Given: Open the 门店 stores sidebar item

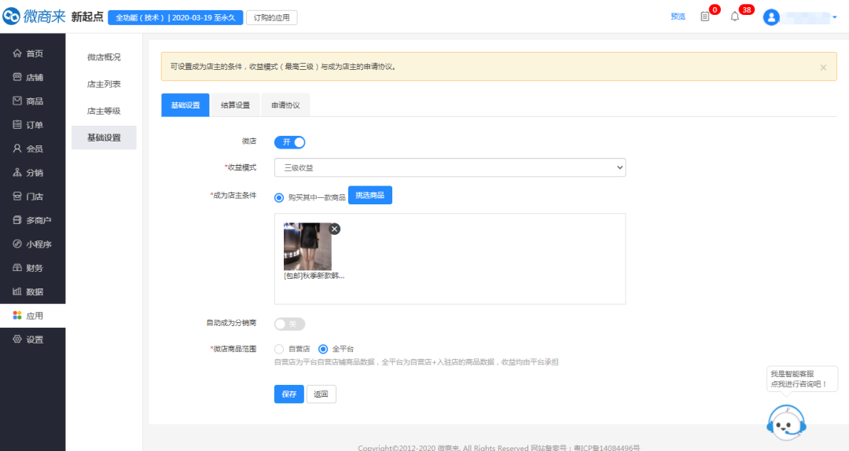Looking at the screenshot, I should (x=32, y=196).
